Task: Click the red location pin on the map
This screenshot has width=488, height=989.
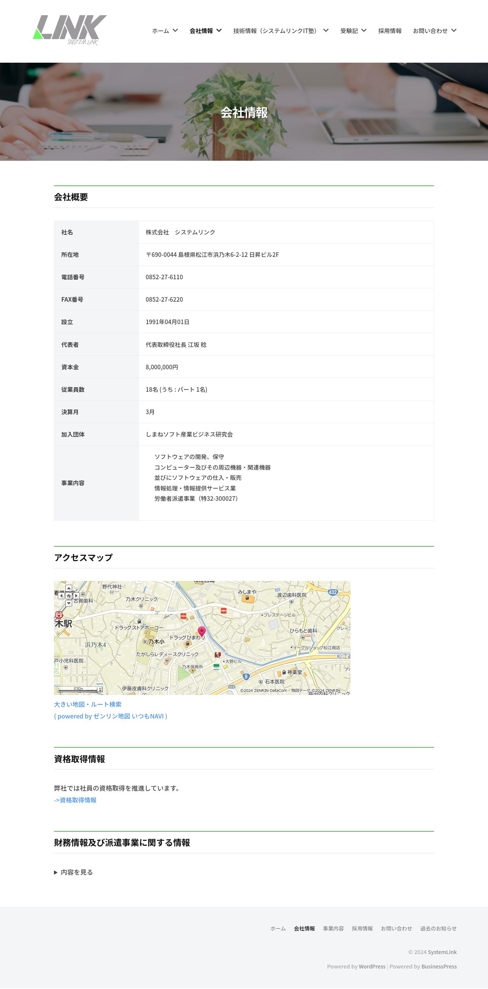Action: point(201,631)
